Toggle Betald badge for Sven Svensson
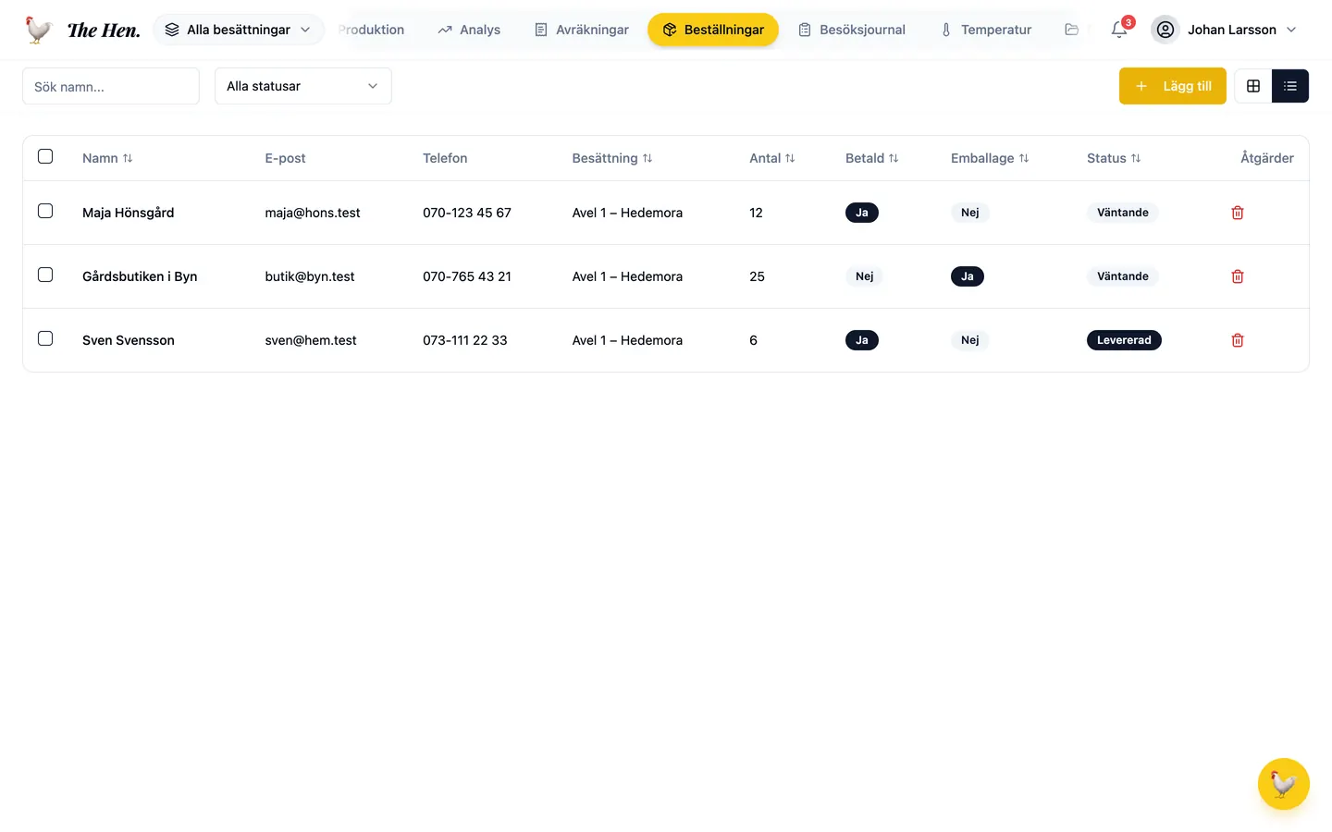1332x832 pixels. coord(862,340)
